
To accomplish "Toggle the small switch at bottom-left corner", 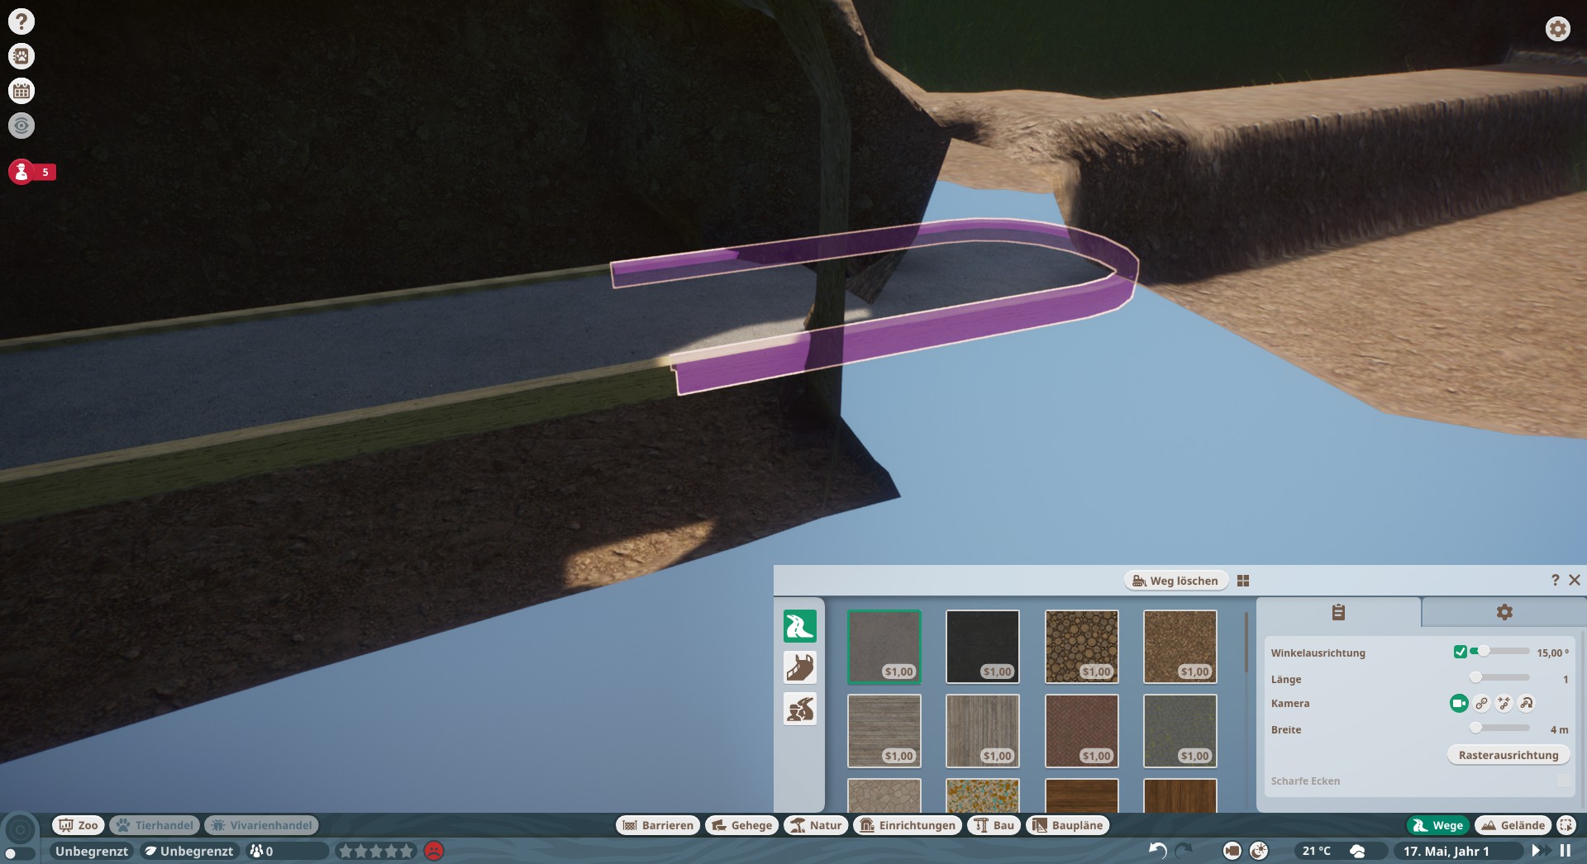I will point(18,854).
